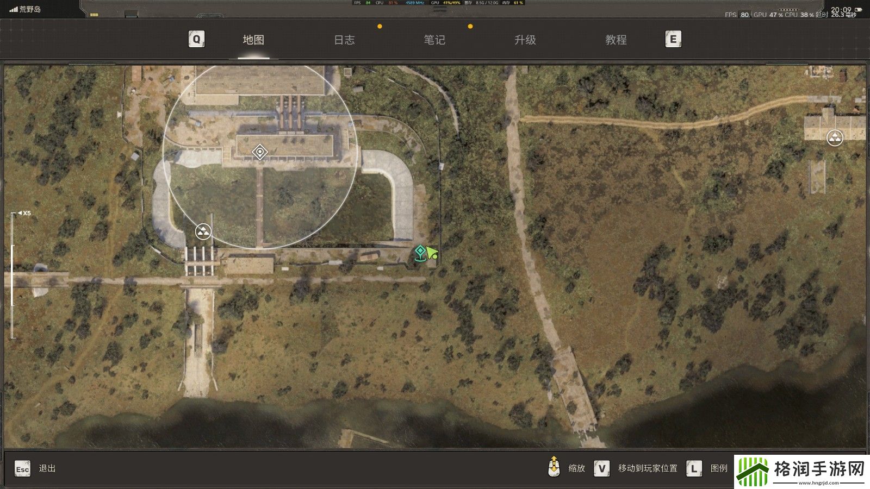Click the triple-triangle marker at far right
Image resolution: width=870 pixels, height=489 pixels.
click(835, 138)
